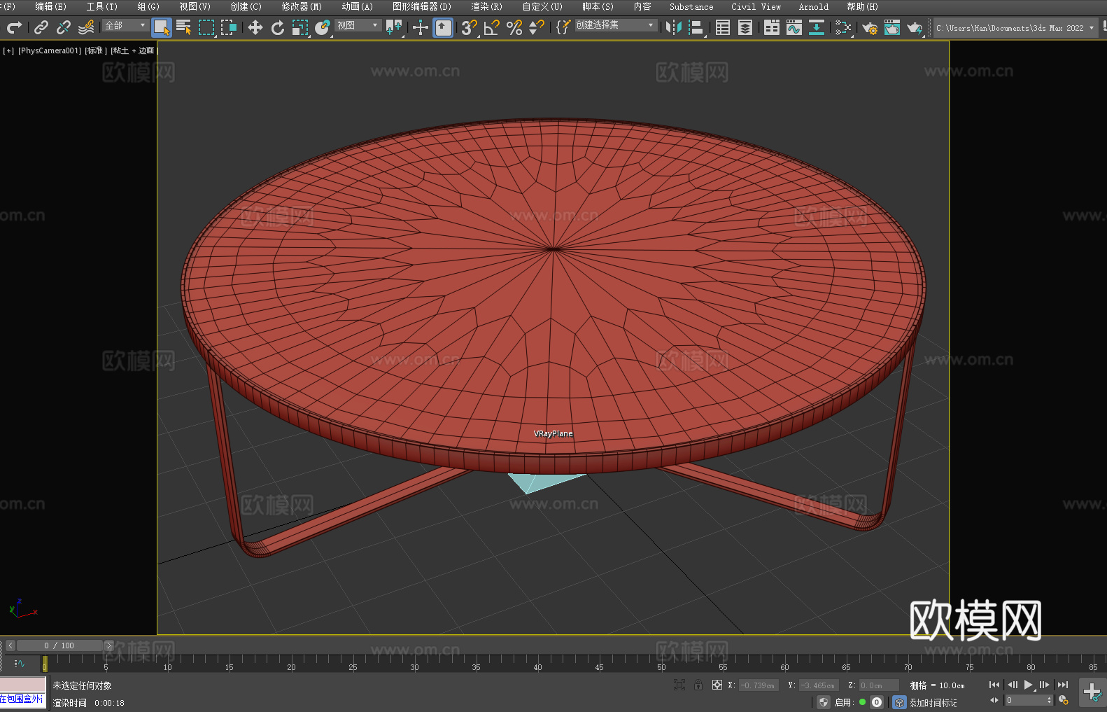Select the Unlink selection tool
Image resolution: width=1107 pixels, height=712 pixels.
(64, 27)
